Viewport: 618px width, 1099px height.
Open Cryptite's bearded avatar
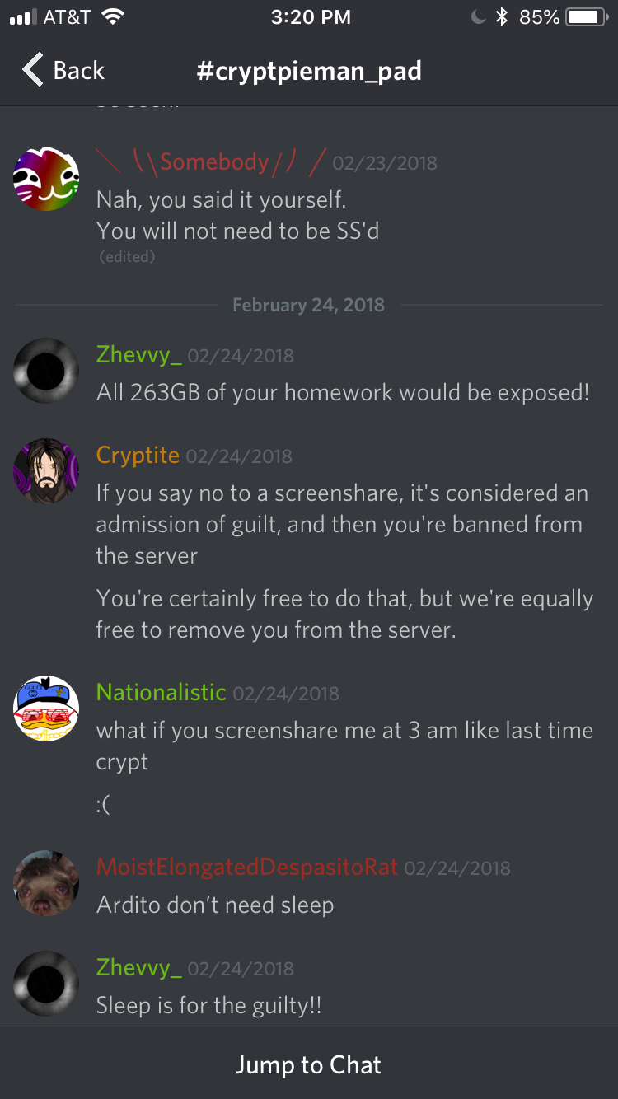point(46,471)
